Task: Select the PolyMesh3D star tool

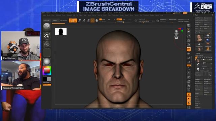Action: click(x=199, y=45)
